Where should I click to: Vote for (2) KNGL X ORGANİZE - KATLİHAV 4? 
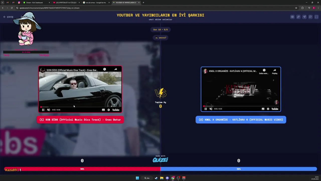click(x=241, y=120)
